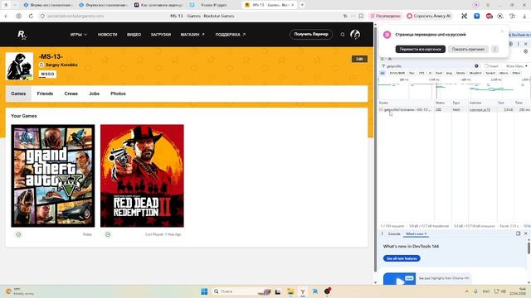Open the drawer kebab menu beside Console

point(382,233)
